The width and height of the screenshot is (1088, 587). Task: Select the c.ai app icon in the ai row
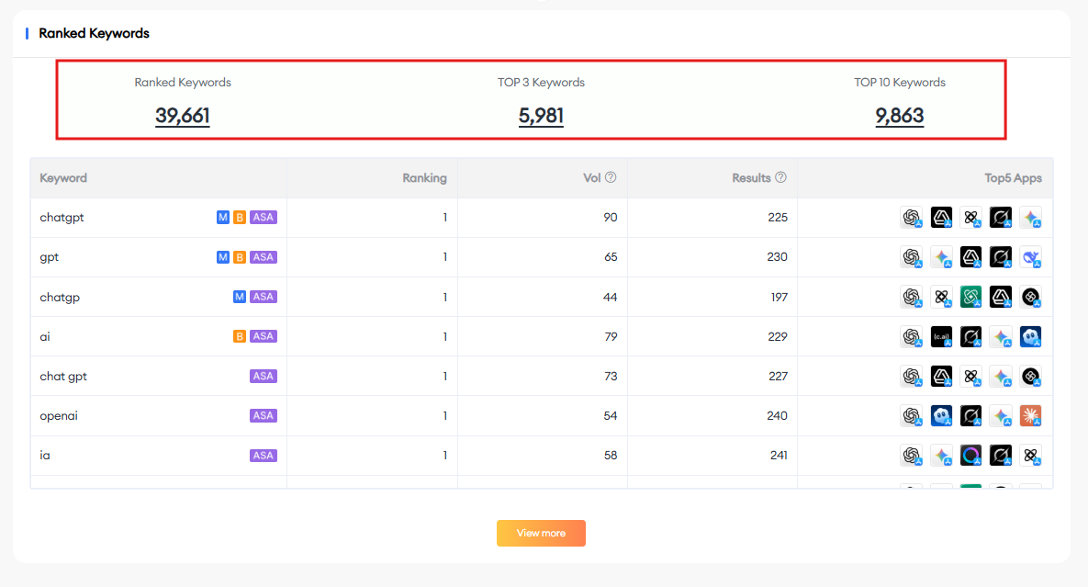click(941, 336)
